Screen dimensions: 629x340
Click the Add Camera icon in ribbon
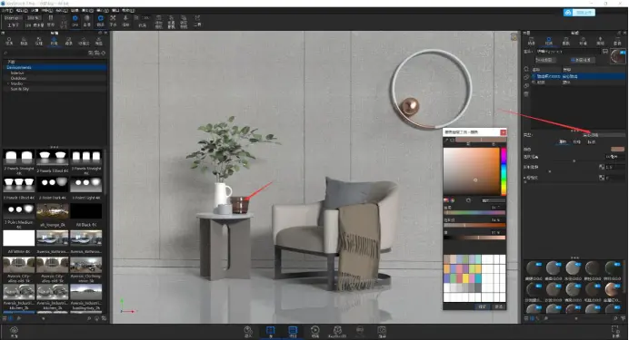[x=159, y=21]
